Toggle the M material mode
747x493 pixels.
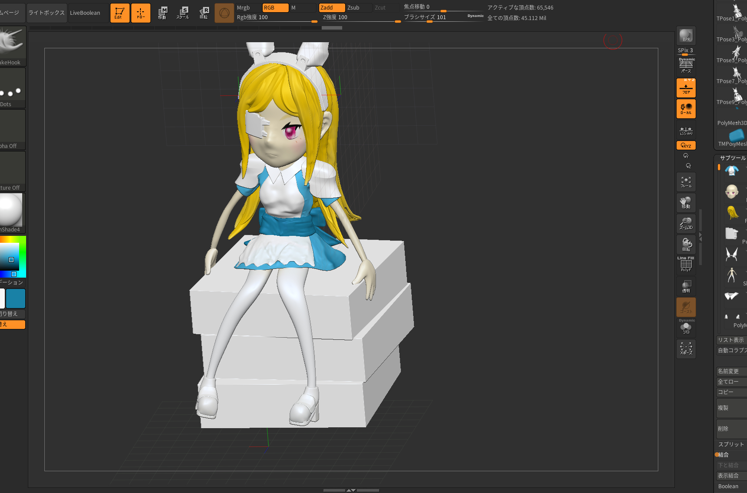(x=303, y=8)
